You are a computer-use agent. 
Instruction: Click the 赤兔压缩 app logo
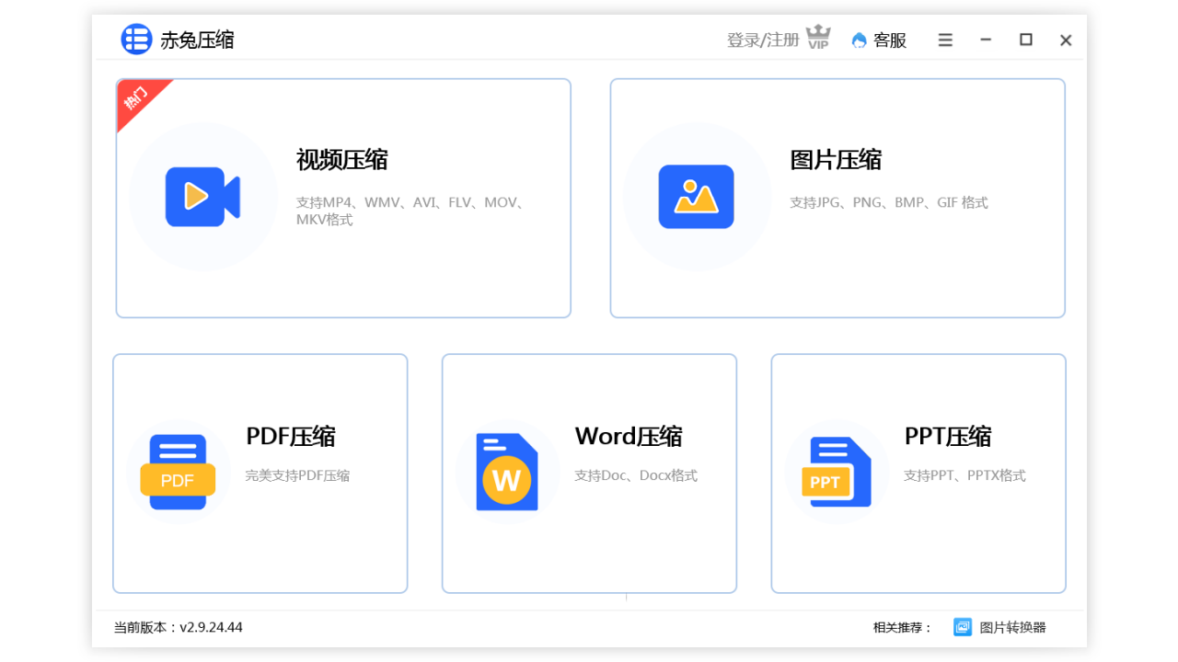pos(136,40)
